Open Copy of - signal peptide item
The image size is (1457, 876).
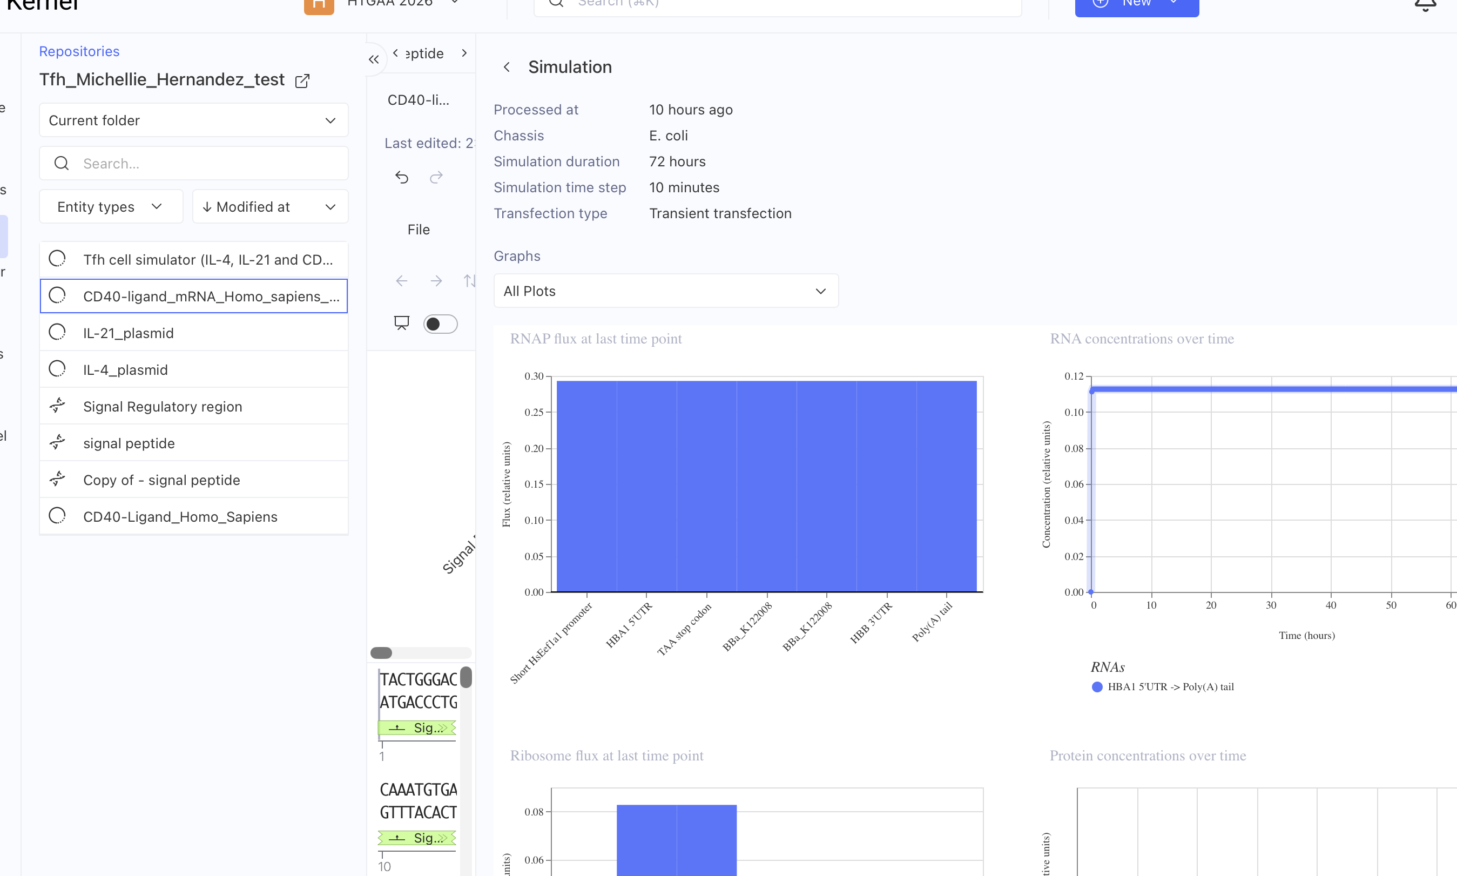[193, 480]
